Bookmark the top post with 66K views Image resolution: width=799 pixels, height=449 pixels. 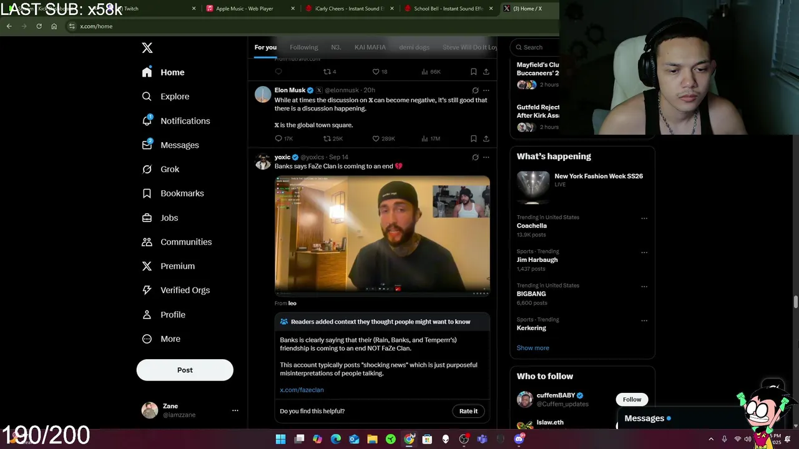click(474, 72)
